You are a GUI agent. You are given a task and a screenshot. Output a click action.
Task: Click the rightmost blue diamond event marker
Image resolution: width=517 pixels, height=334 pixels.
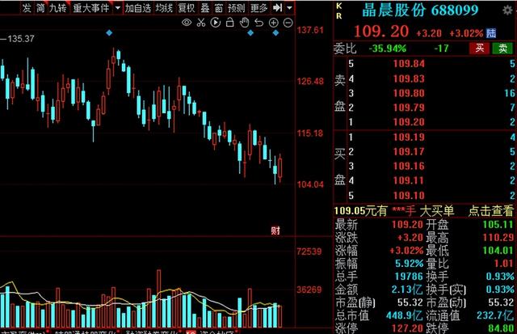(275, 32)
